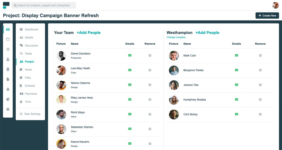Image resolution: width=282 pixels, height=150 pixels.
Task: Open the help question mark icon
Action: tap(8, 109)
